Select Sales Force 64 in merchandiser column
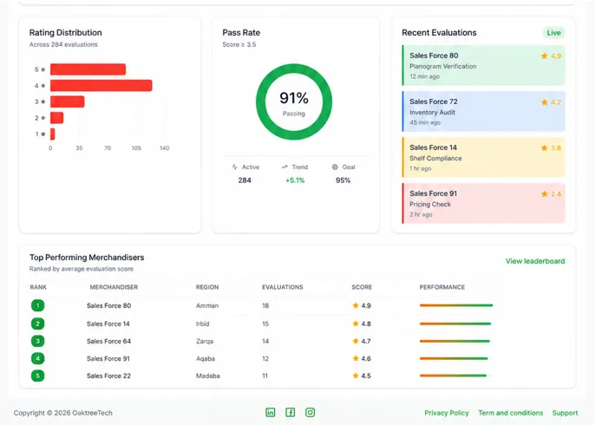This screenshot has width=595, height=425. (x=108, y=341)
